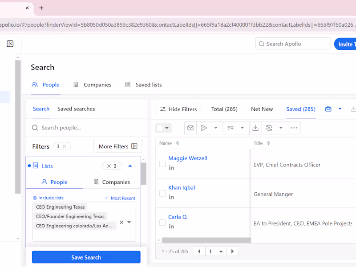Open page number dropdown
The height and width of the screenshot is (267, 356).
(x=216, y=251)
